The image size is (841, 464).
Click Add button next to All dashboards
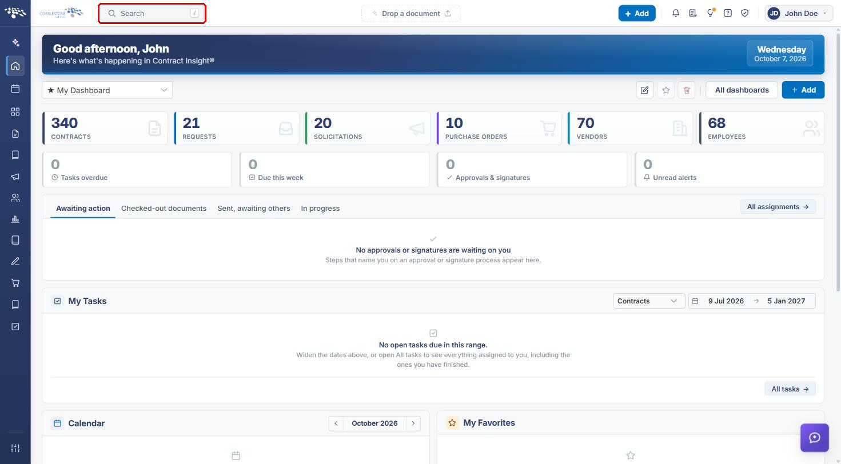(x=803, y=90)
